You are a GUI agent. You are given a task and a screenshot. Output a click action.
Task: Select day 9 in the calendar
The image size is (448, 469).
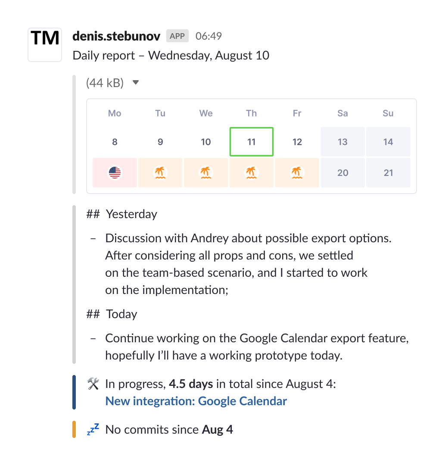pos(160,142)
